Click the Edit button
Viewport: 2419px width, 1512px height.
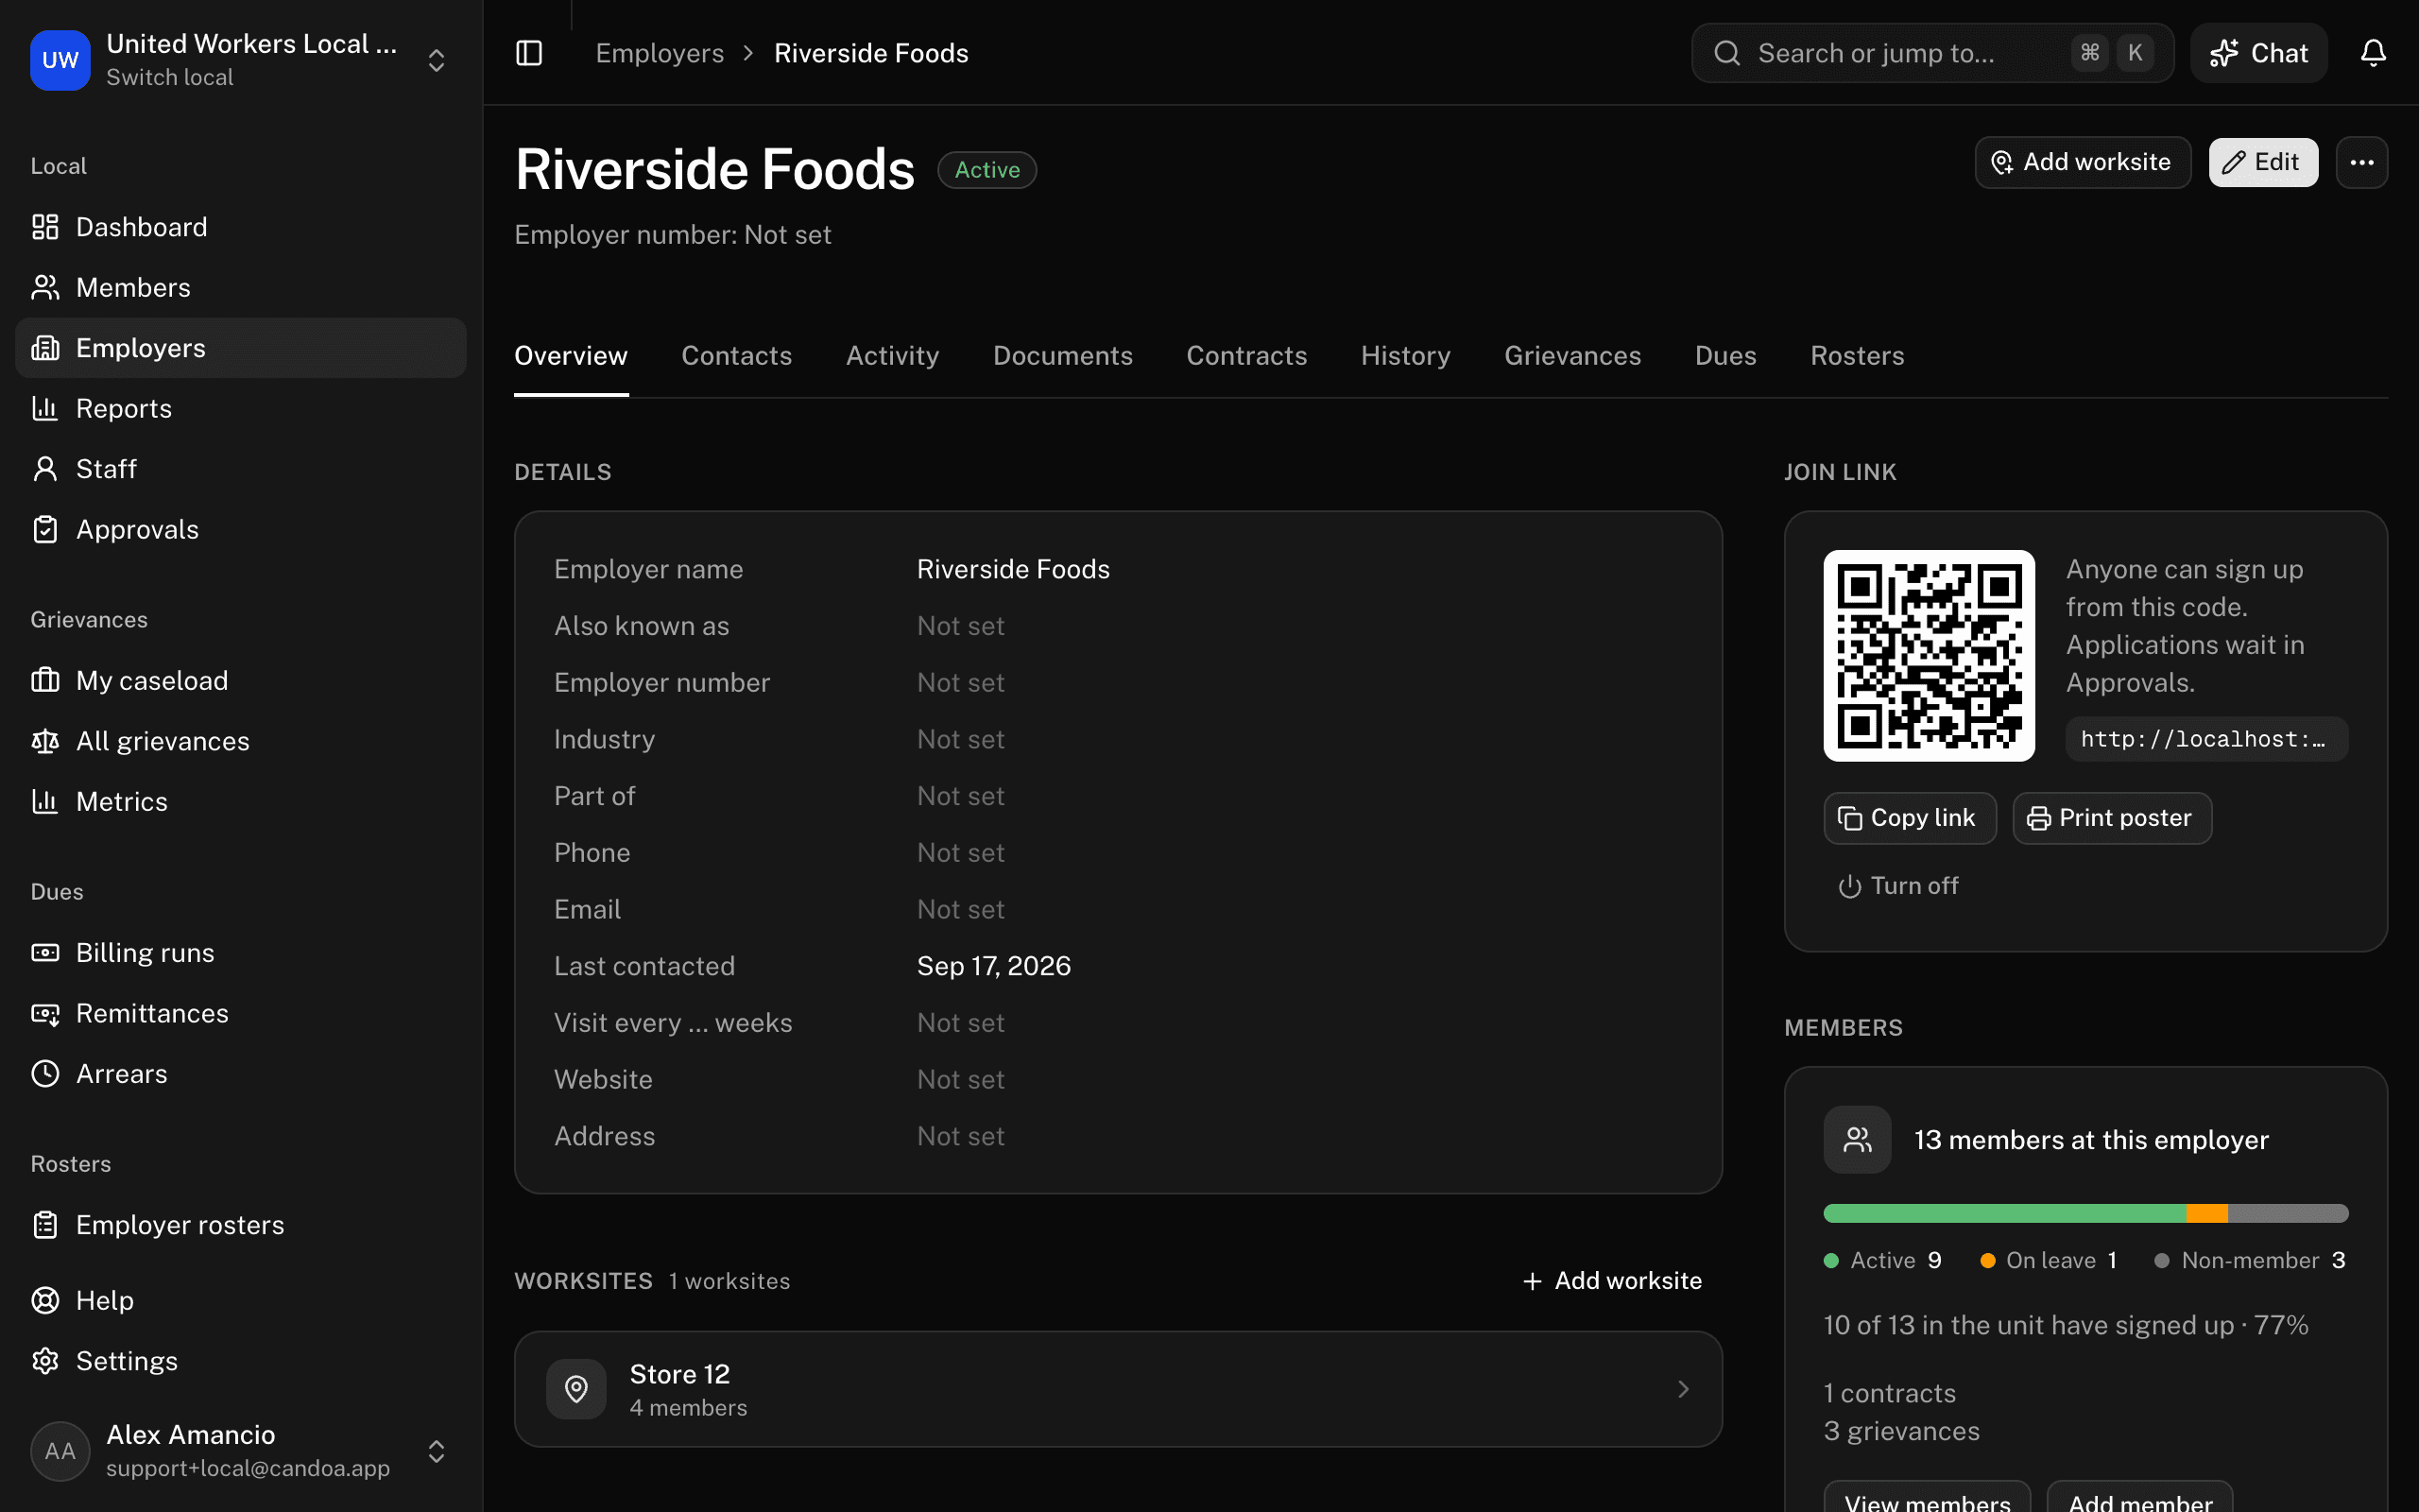[2263, 162]
